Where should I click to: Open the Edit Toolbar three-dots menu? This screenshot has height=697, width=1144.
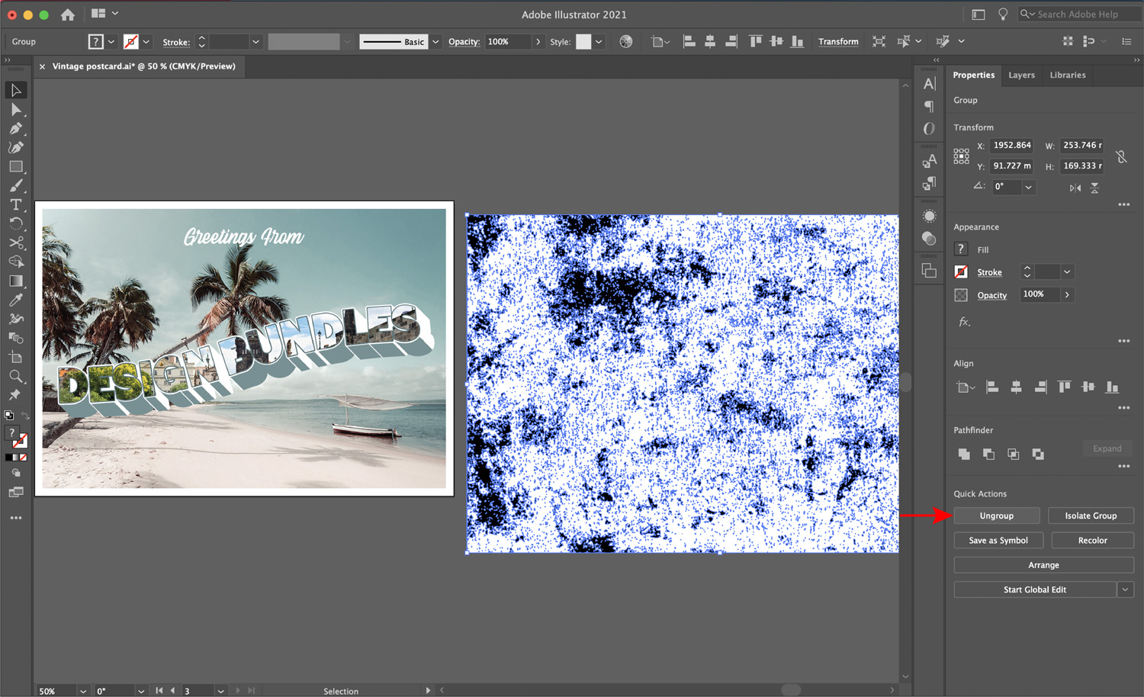click(16, 518)
